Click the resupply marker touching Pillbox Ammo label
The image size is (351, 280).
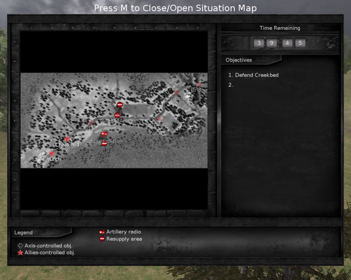[117, 115]
